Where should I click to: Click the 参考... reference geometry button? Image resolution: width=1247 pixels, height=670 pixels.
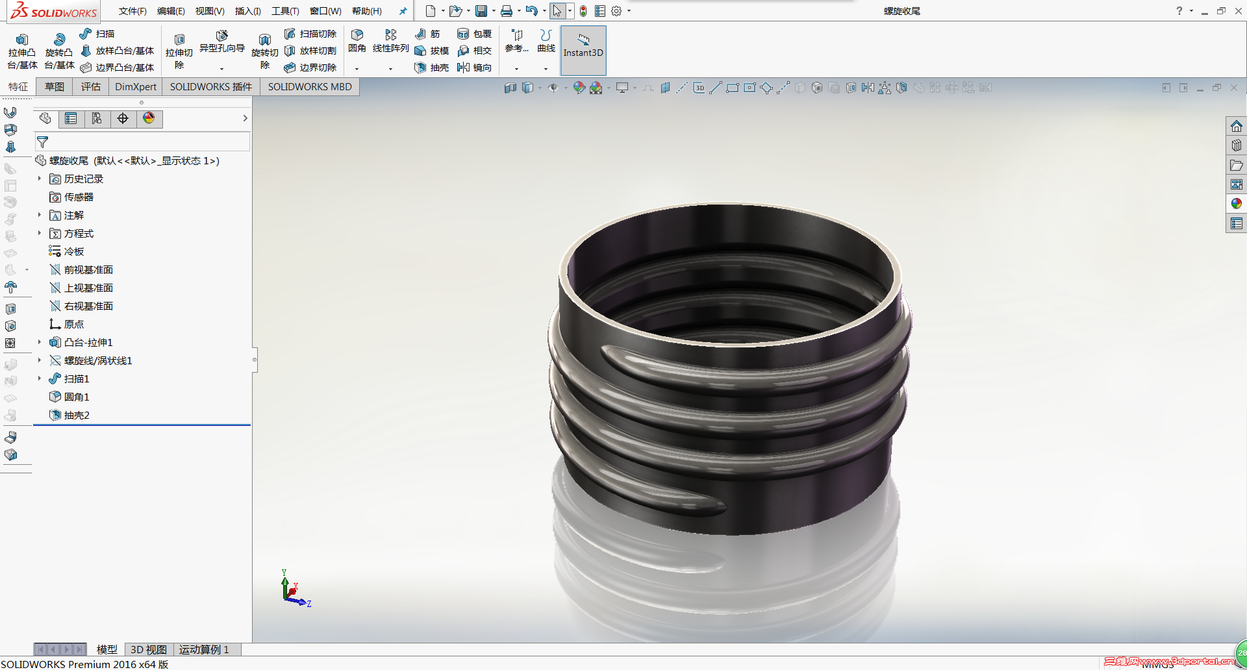[517, 41]
